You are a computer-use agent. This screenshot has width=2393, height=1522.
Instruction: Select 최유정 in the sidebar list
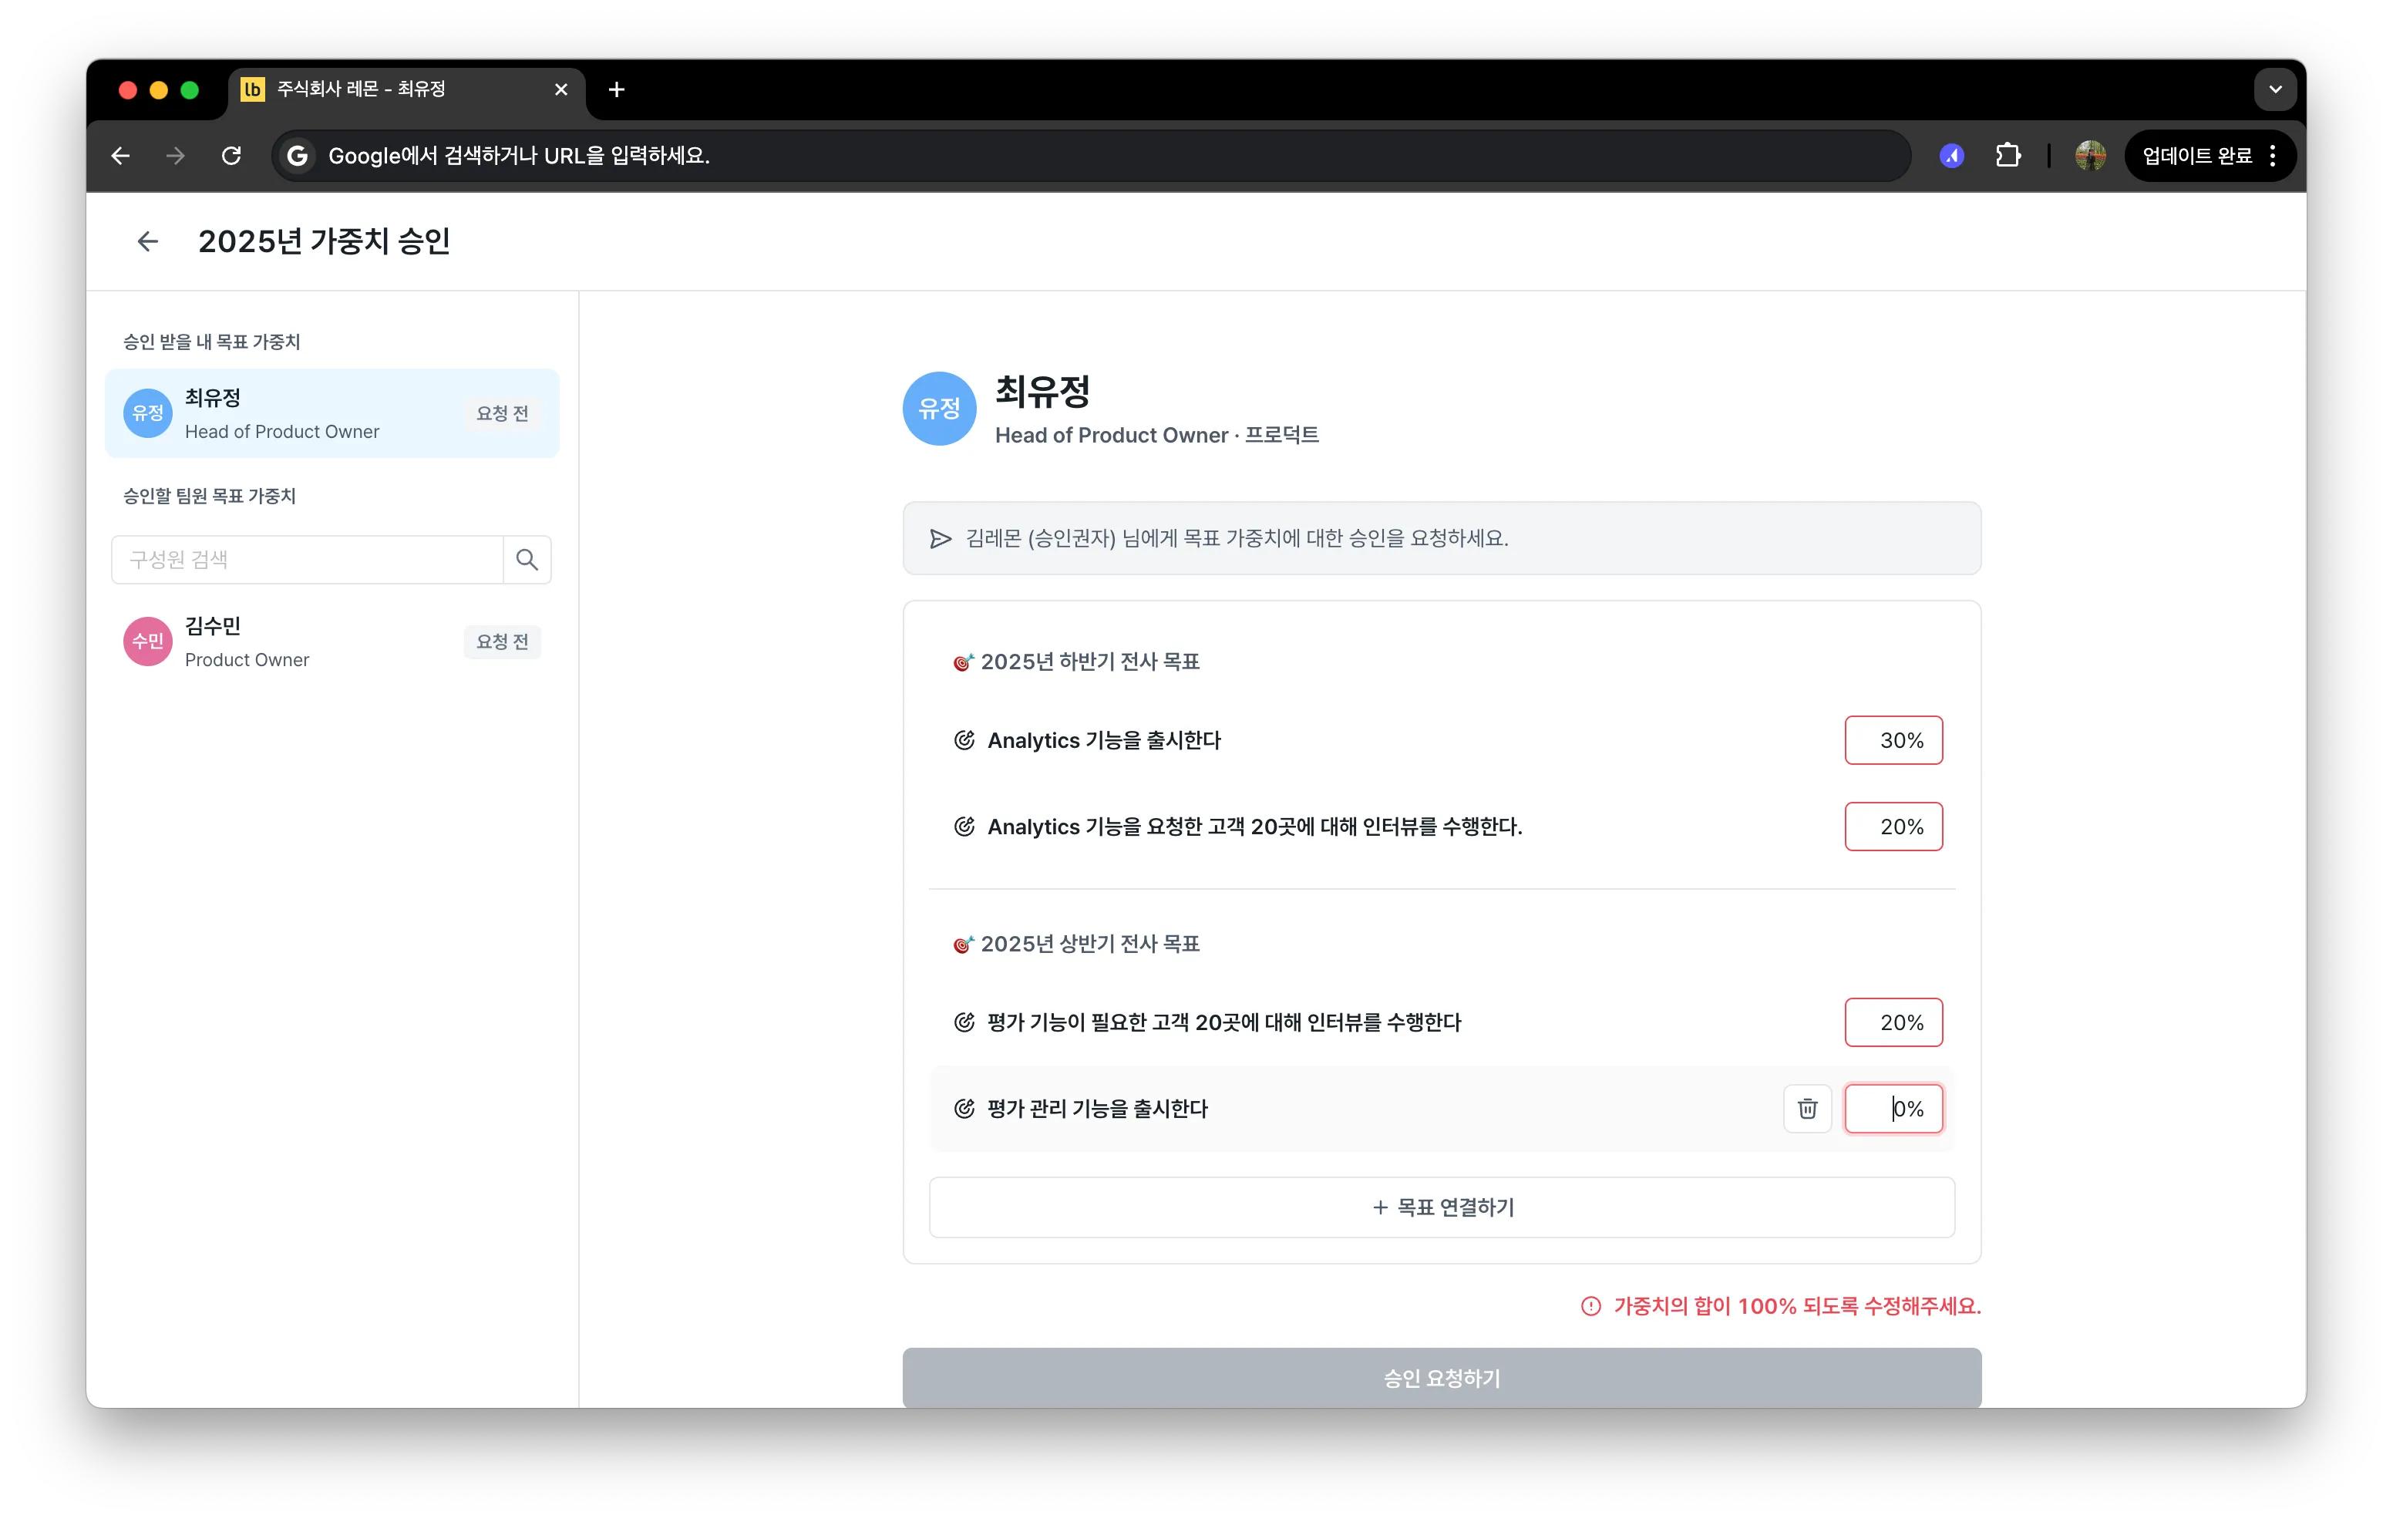point(332,413)
